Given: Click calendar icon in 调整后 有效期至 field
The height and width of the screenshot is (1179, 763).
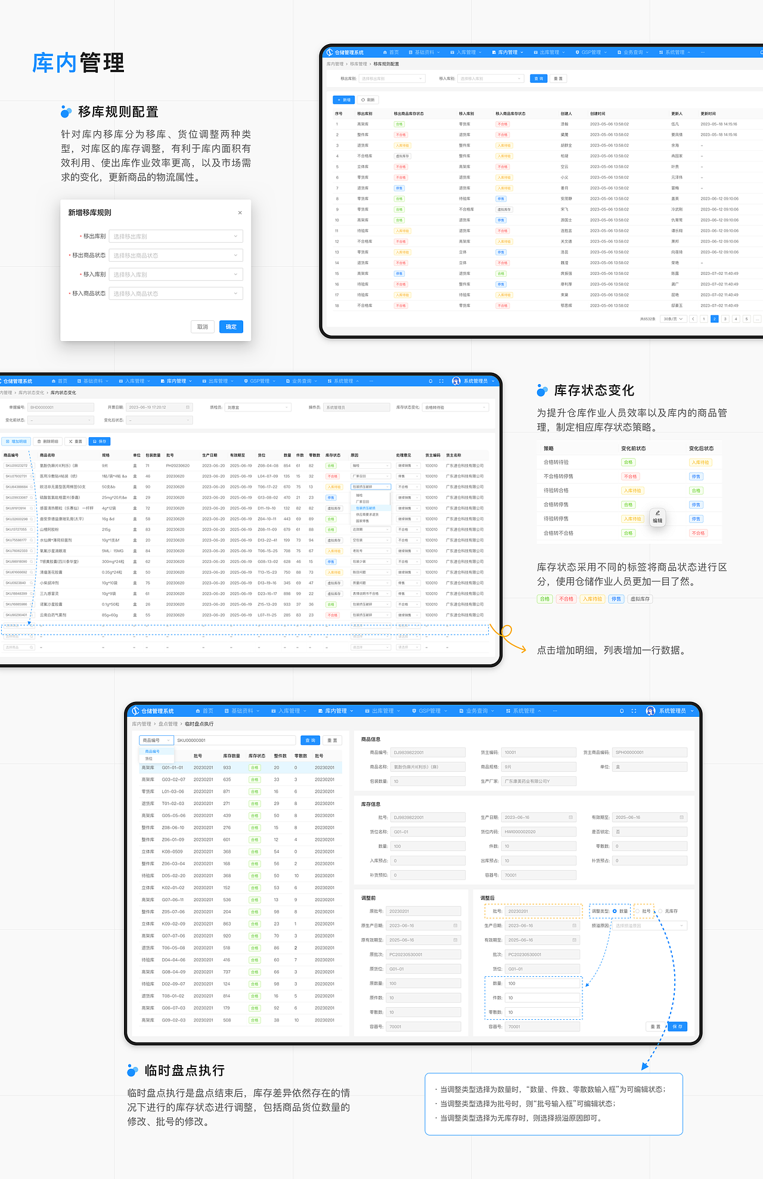Looking at the screenshot, I should pos(575,940).
